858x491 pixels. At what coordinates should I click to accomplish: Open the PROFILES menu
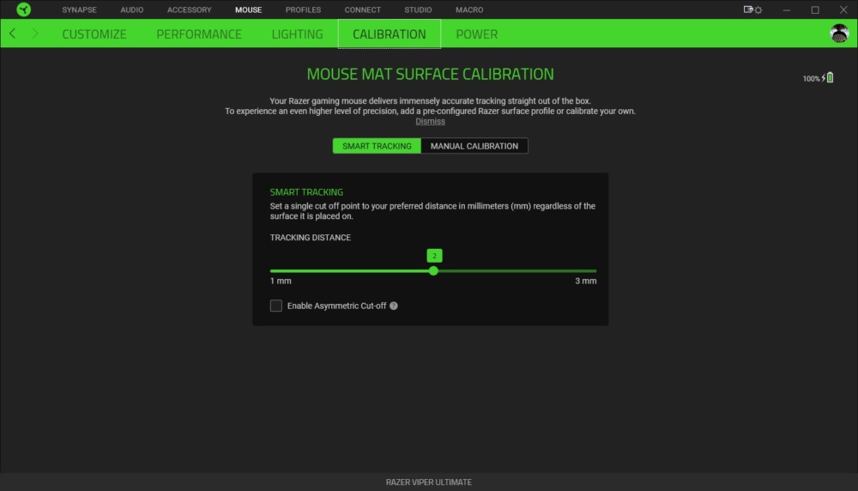click(x=303, y=9)
